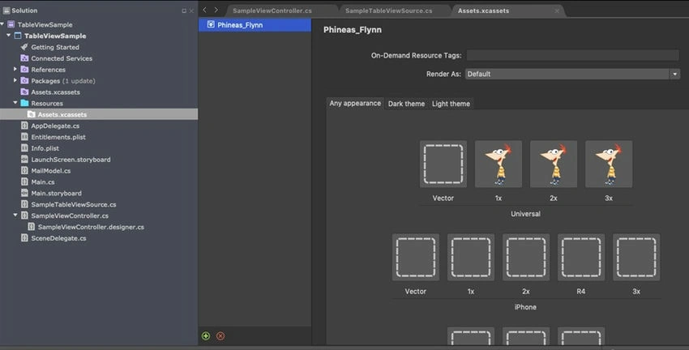The image size is (689, 350).
Task: Switch to the SampleViewController.cs tab
Action: (x=272, y=11)
